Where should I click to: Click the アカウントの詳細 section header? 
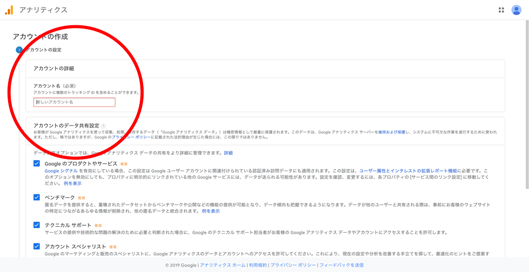click(x=53, y=69)
